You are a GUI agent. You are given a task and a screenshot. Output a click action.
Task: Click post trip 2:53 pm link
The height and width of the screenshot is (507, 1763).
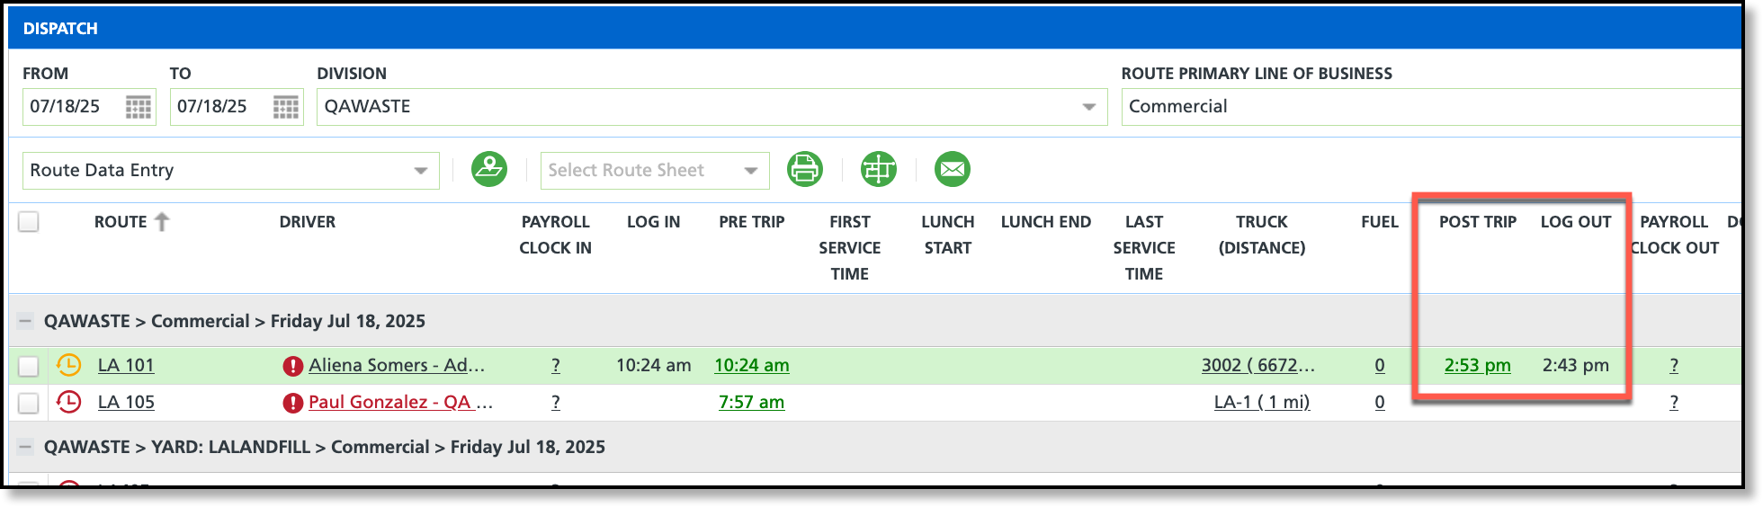tap(1478, 365)
